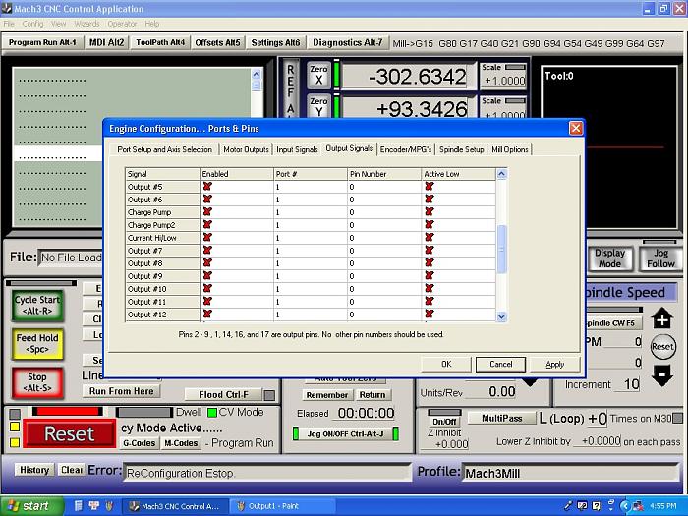Open the Config menu
This screenshot has height=516, width=688.
pyautogui.click(x=32, y=23)
